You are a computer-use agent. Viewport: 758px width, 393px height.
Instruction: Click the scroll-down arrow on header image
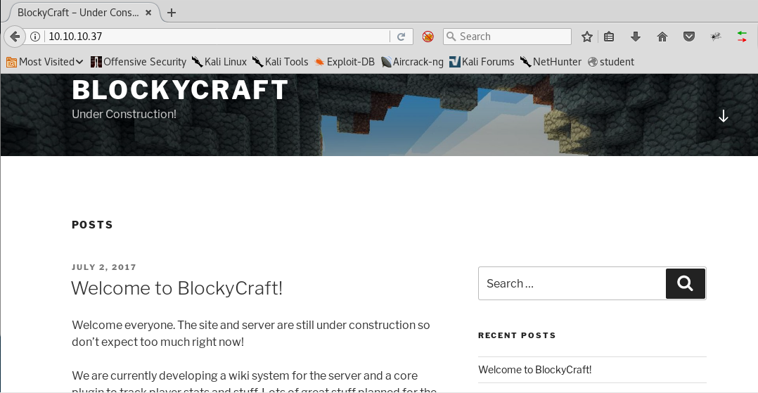click(x=723, y=116)
